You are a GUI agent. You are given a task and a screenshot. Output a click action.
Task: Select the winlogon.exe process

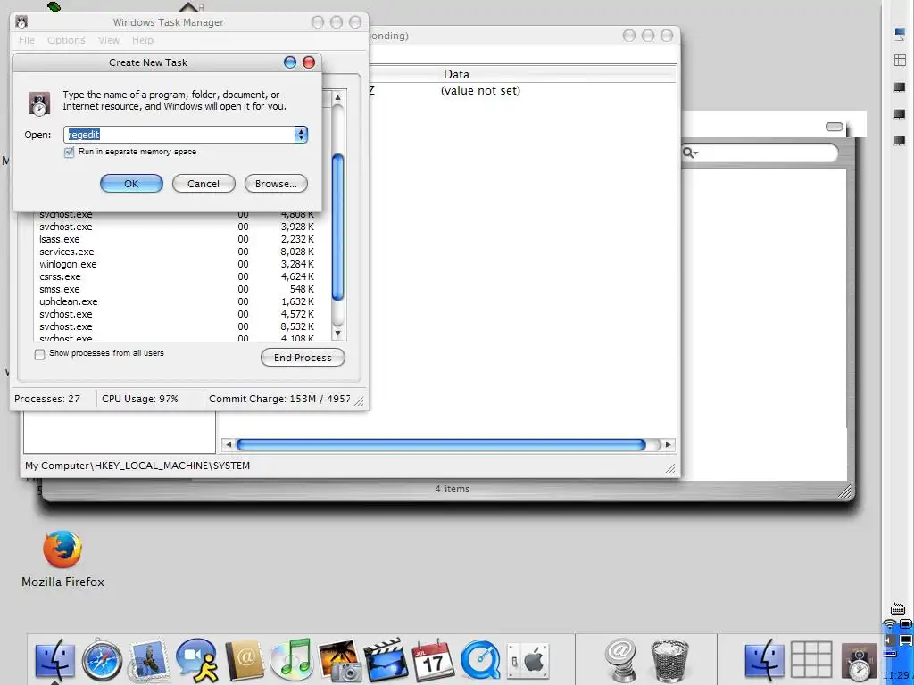(177, 264)
